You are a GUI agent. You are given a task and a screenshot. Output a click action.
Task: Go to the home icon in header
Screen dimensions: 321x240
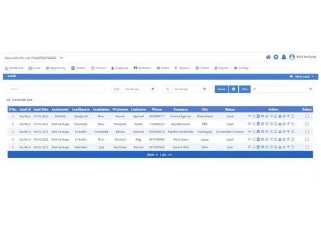[x=268, y=57]
